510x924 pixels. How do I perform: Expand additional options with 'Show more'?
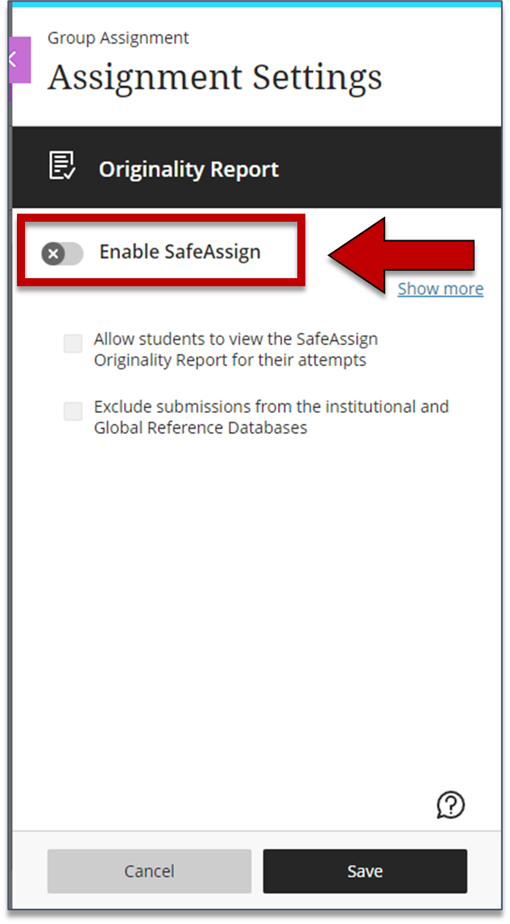pos(440,288)
